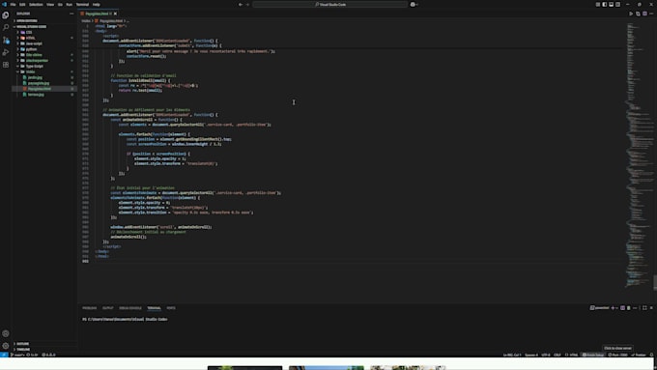Open the File menu
The height and width of the screenshot is (370, 657).
coord(13,4)
